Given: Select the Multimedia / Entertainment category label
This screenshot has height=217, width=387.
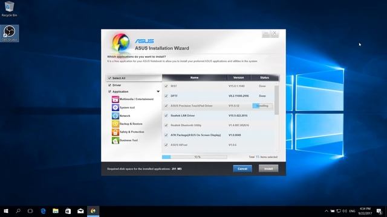Looking at the screenshot, I should tap(137, 99).
